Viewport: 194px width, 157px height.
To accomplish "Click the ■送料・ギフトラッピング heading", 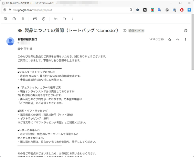I will pos(33,111).
